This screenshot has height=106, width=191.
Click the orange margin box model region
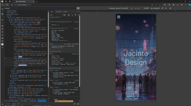click(64, 101)
